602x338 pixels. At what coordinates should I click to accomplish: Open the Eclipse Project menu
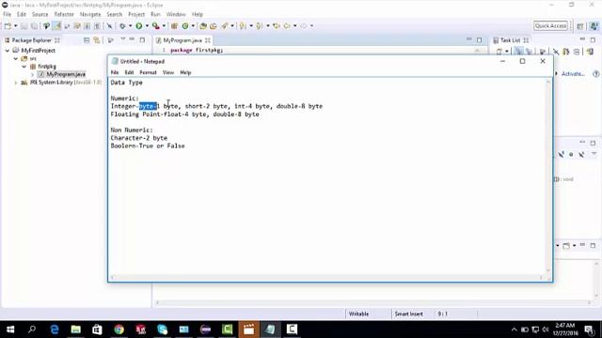tap(136, 14)
